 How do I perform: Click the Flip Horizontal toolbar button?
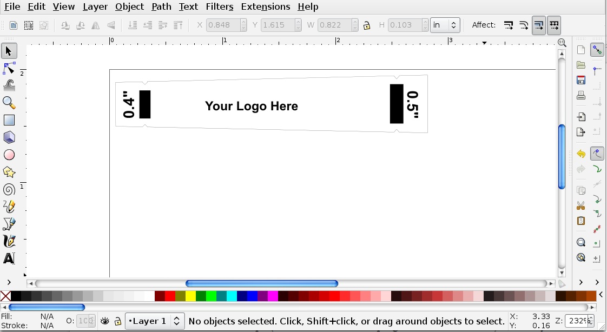tap(95, 25)
